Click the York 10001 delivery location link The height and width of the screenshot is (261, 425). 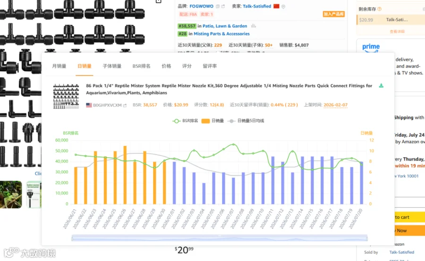coord(406,176)
